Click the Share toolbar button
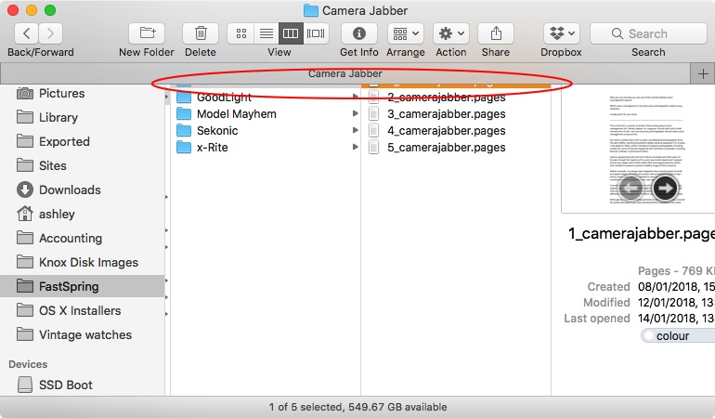Screen dimensions: 715x418 coord(496,33)
